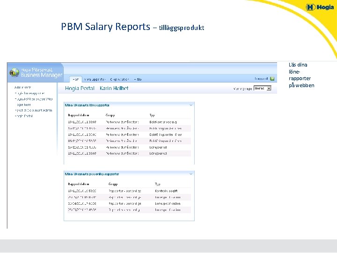Click Rapportdatum header in the personliga rapporter table
Screen dimensions: 337x253
pos(79,184)
